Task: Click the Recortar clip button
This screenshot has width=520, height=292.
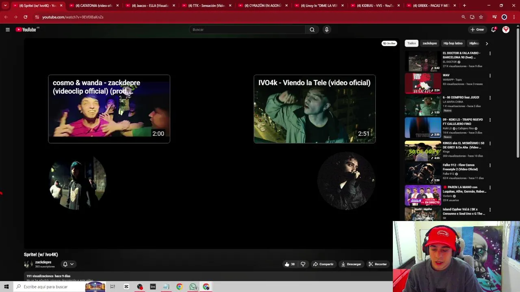Action: (x=378, y=264)
